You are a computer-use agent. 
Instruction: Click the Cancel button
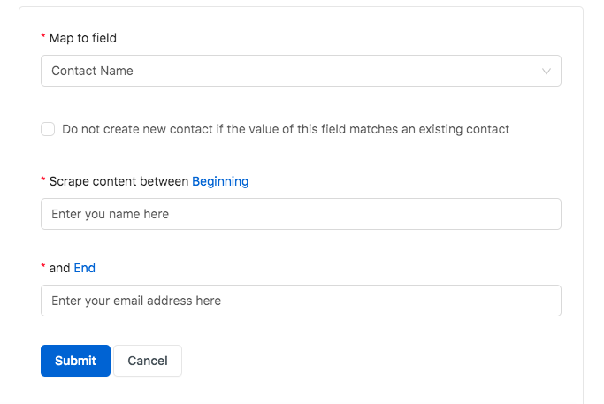148,361
